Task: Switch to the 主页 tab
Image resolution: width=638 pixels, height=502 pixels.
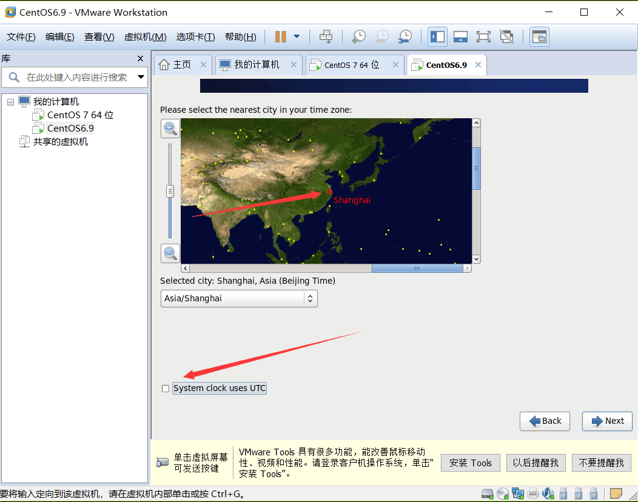Action: tap(183, 65)
